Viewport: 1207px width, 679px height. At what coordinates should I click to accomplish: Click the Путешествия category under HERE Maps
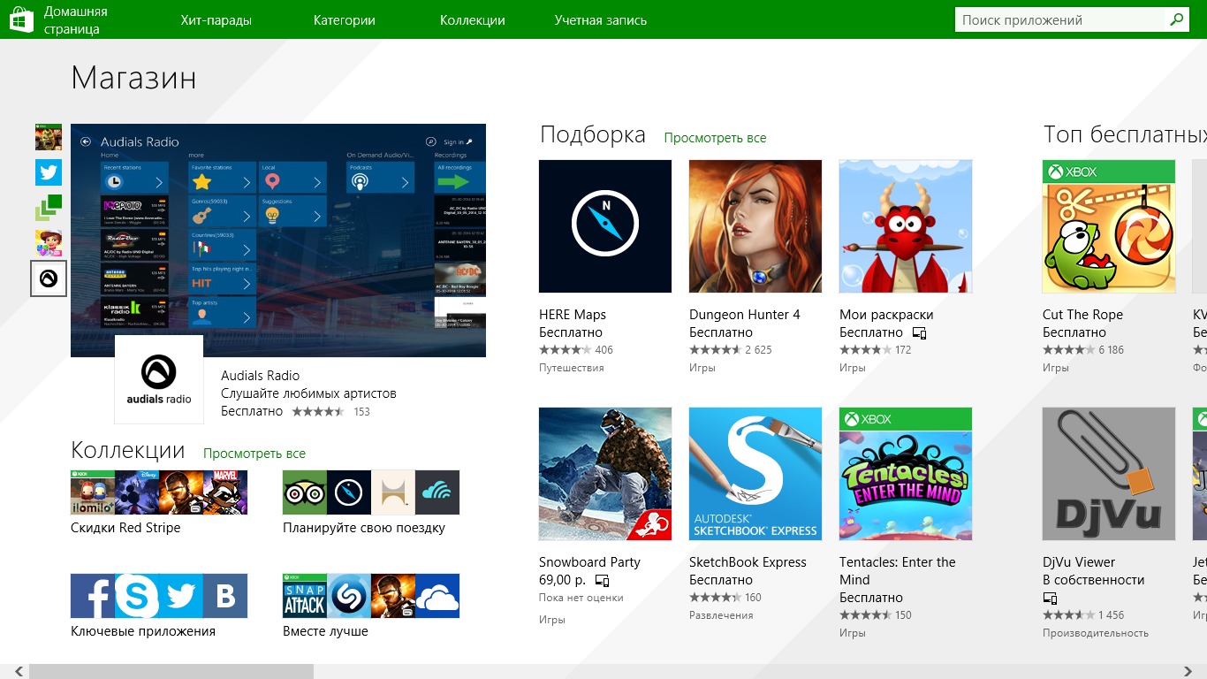(x=572, y=368)
